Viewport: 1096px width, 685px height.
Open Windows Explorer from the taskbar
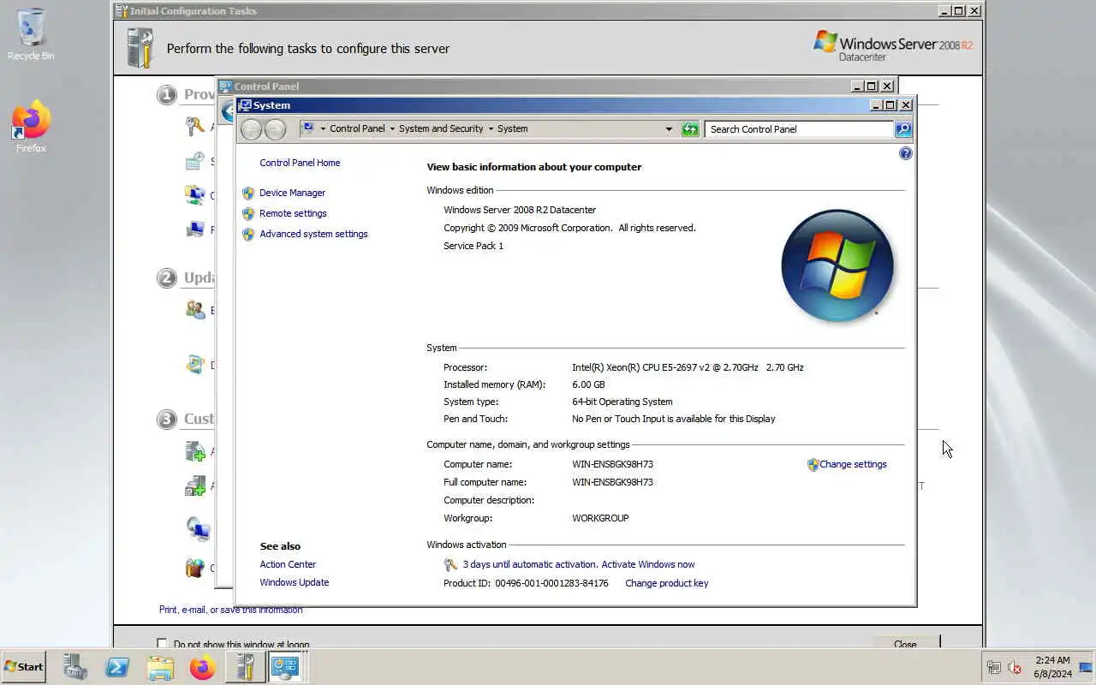point(160,667)
